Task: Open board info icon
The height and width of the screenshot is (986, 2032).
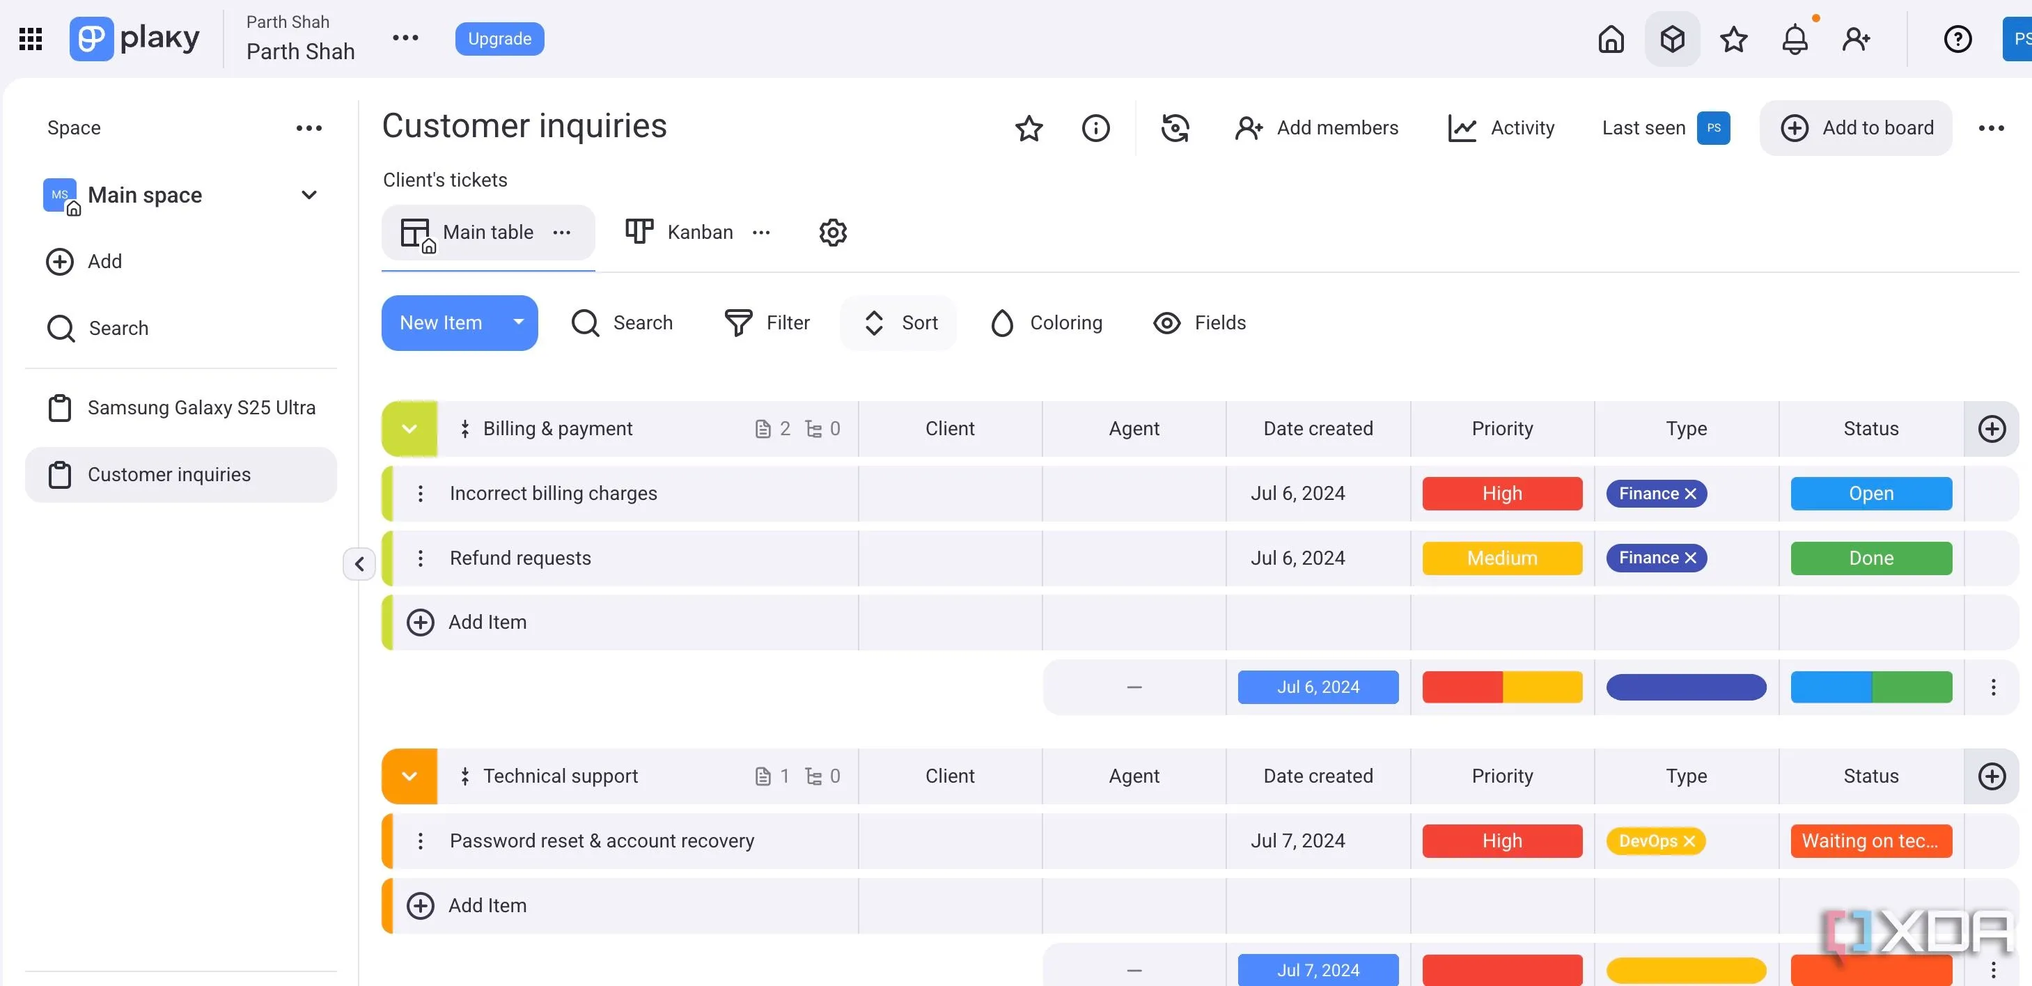Action: pos(1095,128)
